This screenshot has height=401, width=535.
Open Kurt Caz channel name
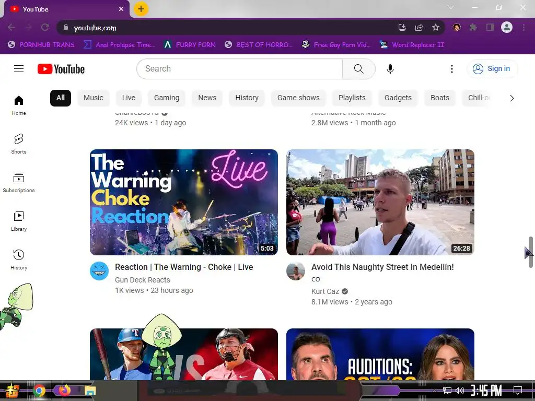pyautogui.click(x=325, y=291)
